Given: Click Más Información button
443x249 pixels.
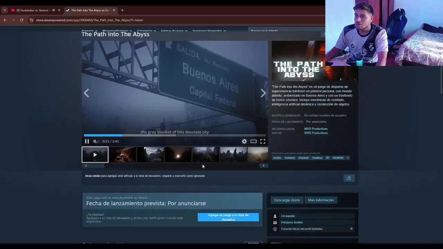Looking at the screenshot, I should click(321, 200).
